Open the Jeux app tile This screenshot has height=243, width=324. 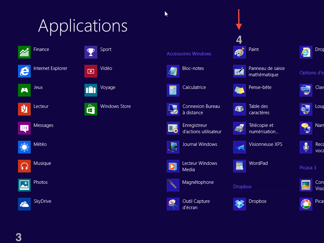point(24,90)
